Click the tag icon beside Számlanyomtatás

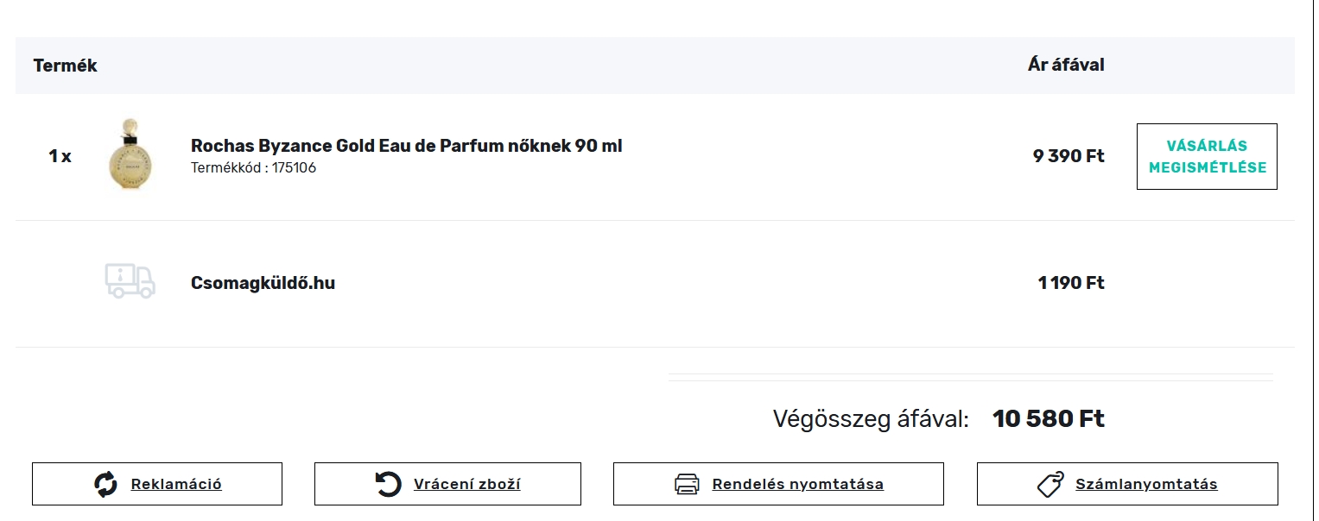tap(1050, 484)
